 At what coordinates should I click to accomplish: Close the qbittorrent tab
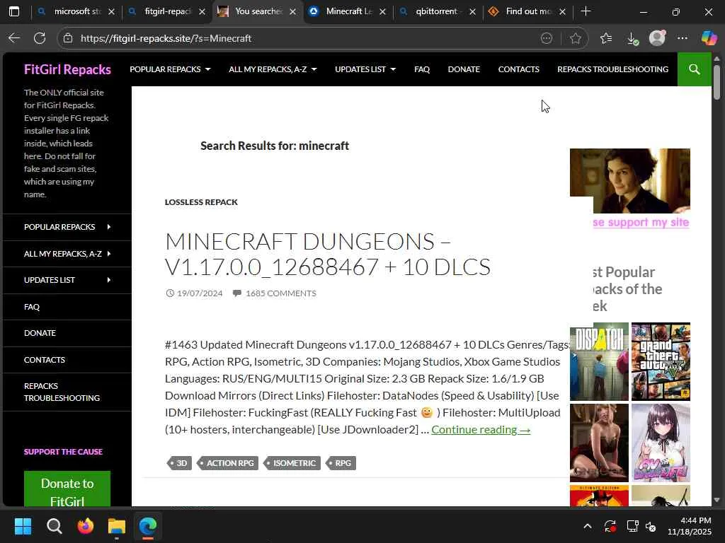click(472, 11)
